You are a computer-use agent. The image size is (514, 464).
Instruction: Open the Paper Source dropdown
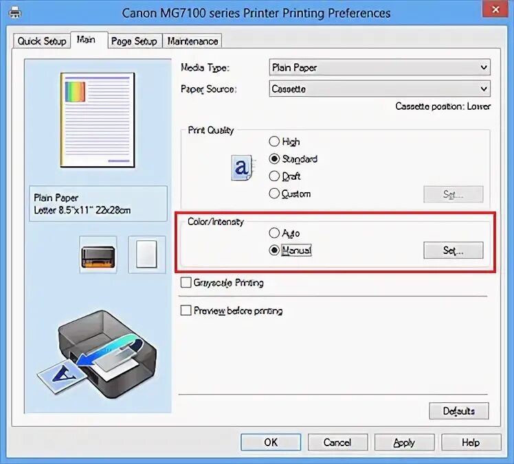[x=379, y=89]
